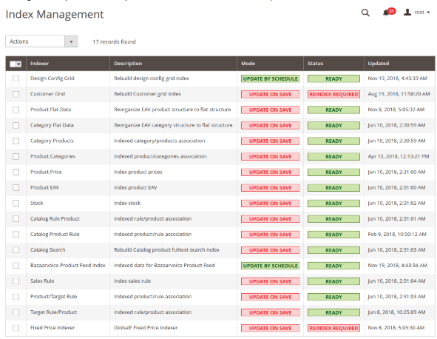Click Update by Schedule badge for Bazaarvoice row

(270, 266)
